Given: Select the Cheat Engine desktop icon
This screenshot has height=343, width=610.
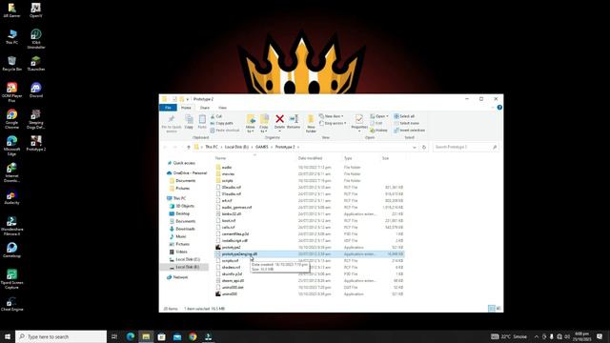Looking at the screenshot, I should coord(11,304).
